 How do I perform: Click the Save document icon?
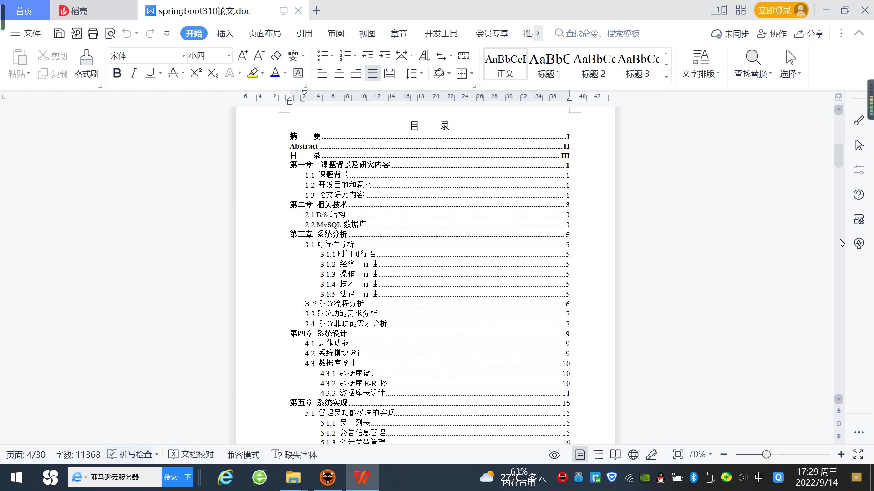[59, 33]
